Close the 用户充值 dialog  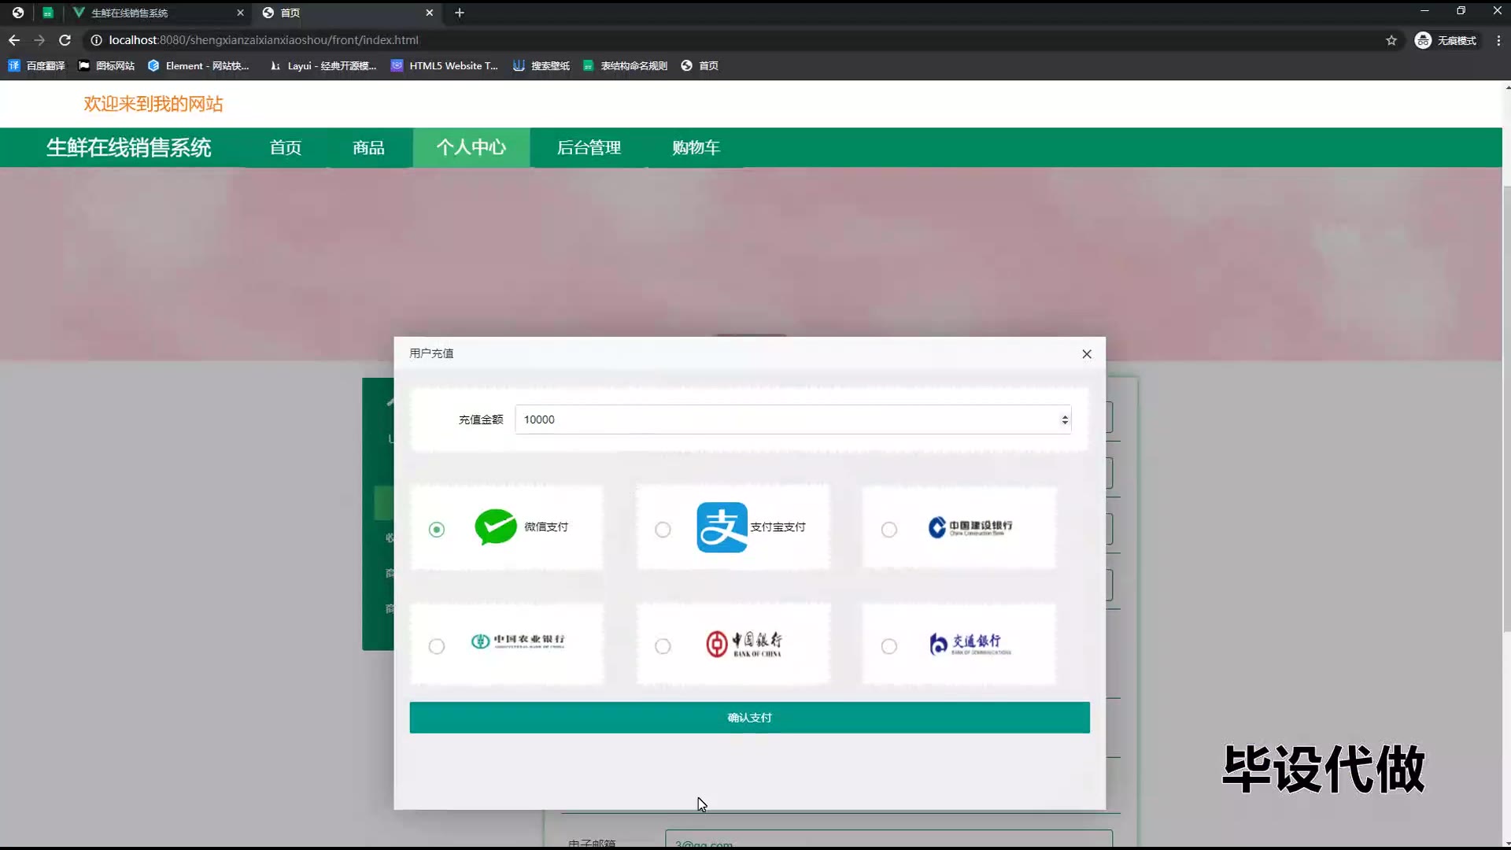click(1086, 354)
